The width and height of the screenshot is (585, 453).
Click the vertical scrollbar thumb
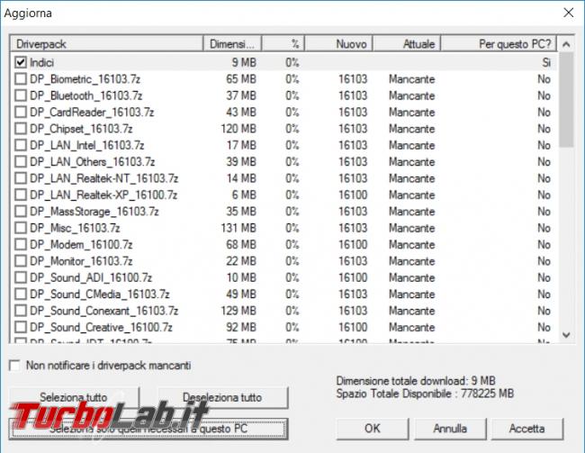pos(566,99)
